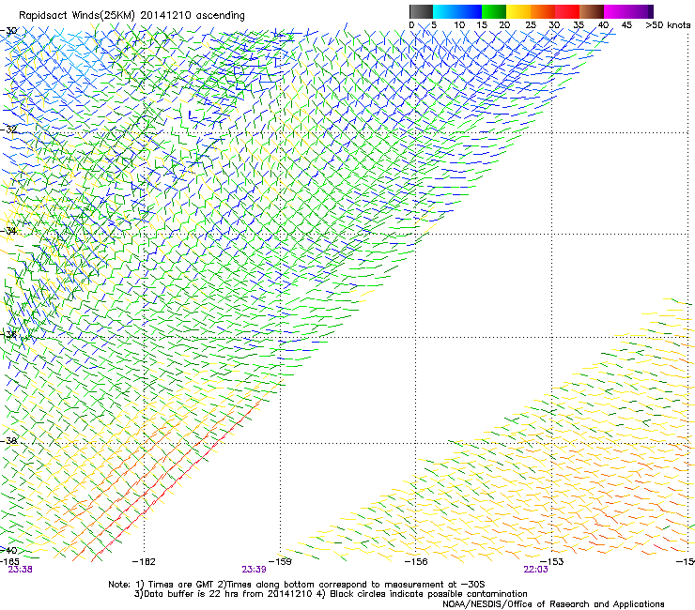This screenshot has height=610, width=695.
Task: Click the yellow 20-25 knots legend color
Action: click(518, 11)
